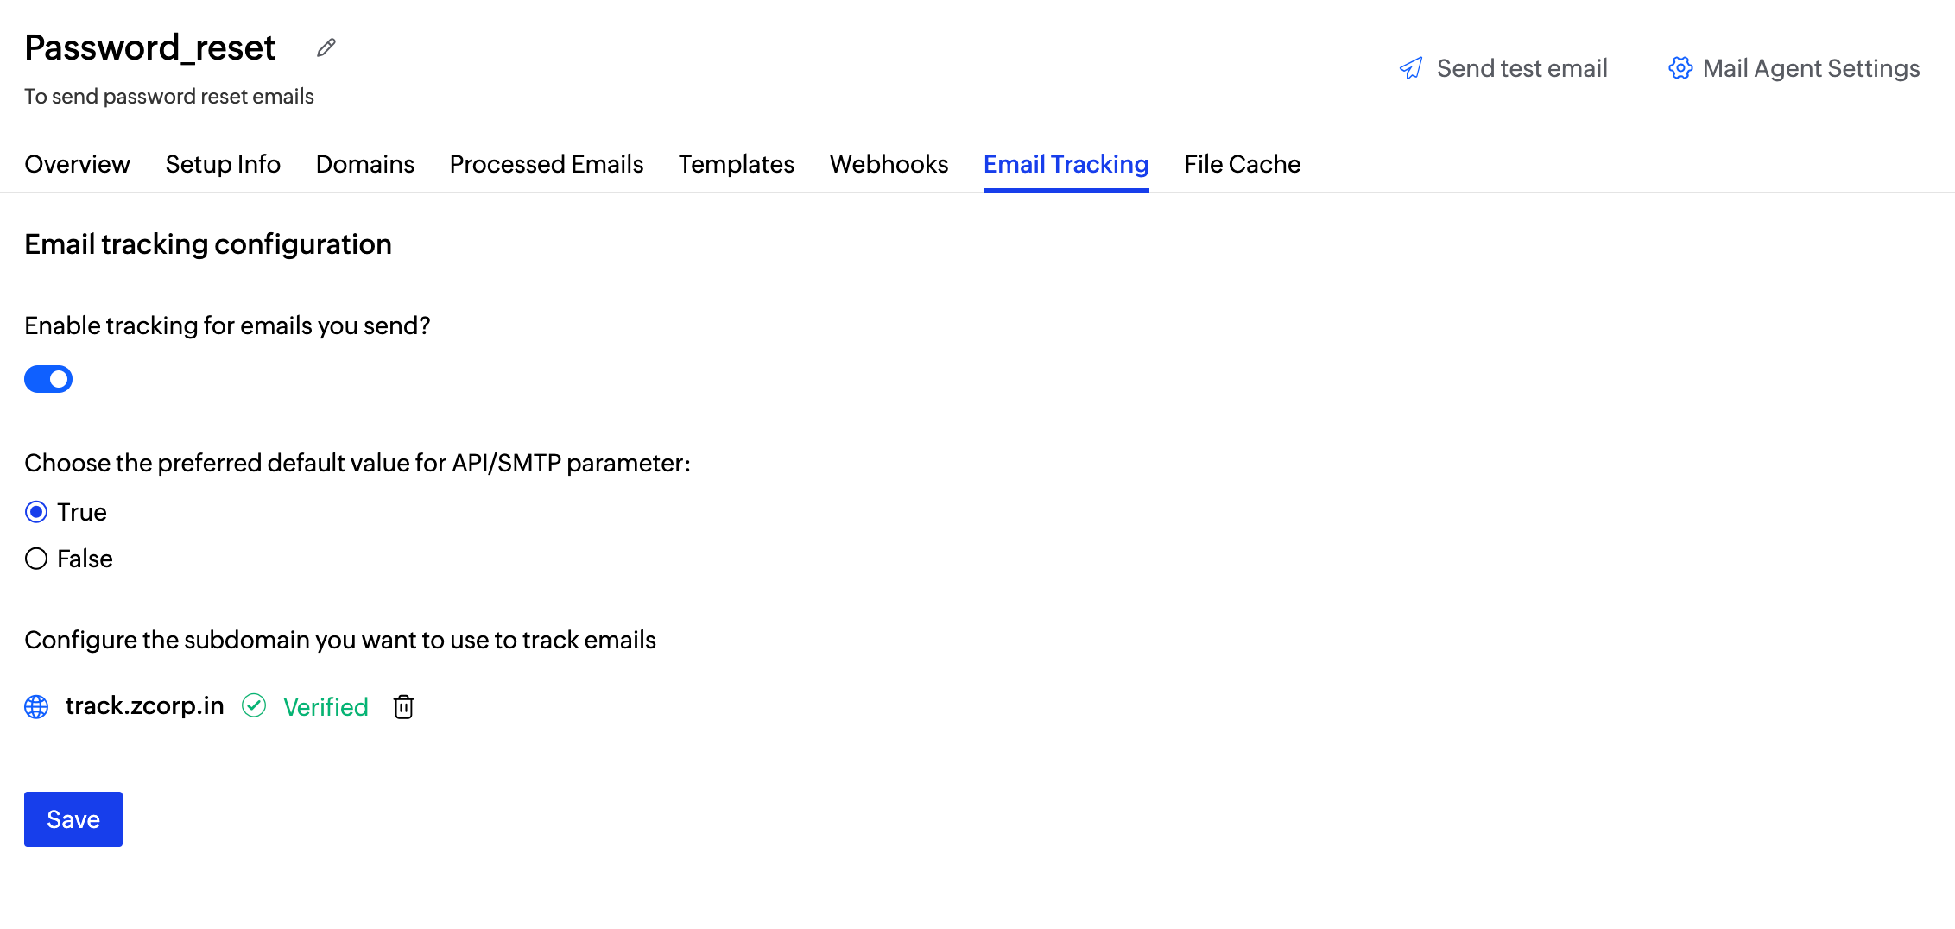Select the Email Tracking tab

[x=1066, y=164]
